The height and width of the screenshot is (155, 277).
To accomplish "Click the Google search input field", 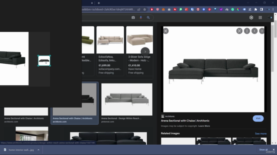I will point(106,18).
